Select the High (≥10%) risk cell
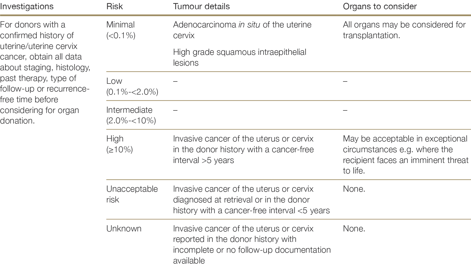This screenshot has height=266, width=471. click(119, 144)
